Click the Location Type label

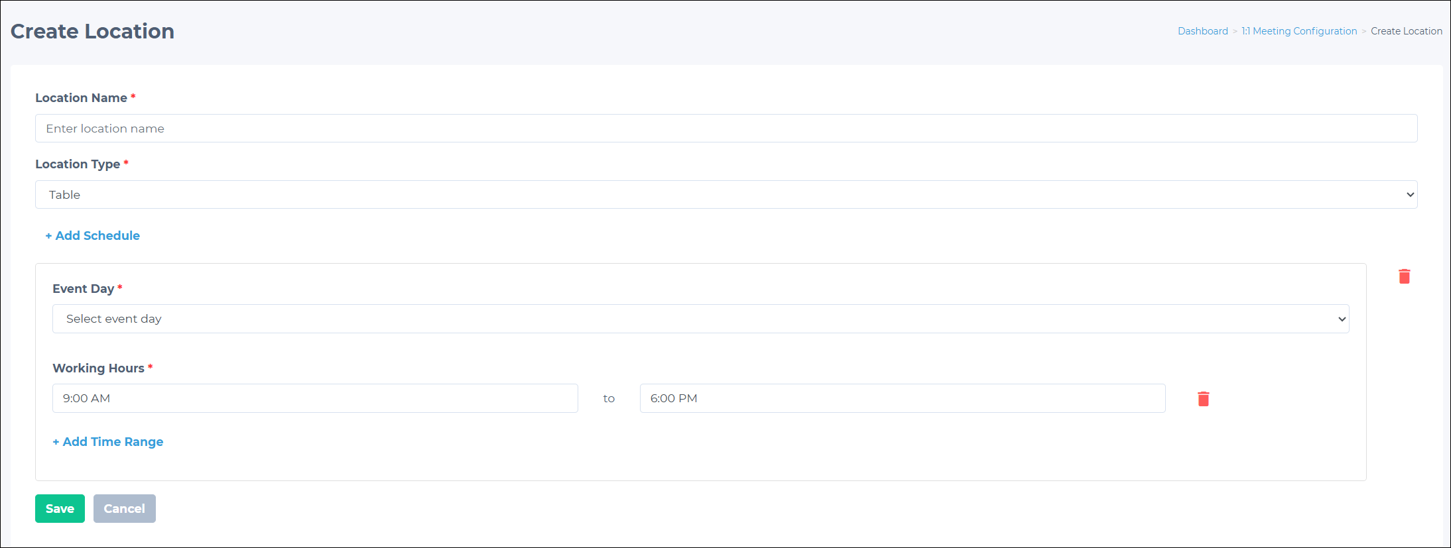(78, 164)
